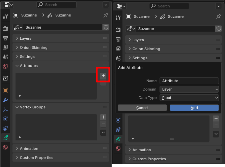225x167 pixels.
Task: Open Collection properties tab in left panel
Action: [x=5, y=78]
